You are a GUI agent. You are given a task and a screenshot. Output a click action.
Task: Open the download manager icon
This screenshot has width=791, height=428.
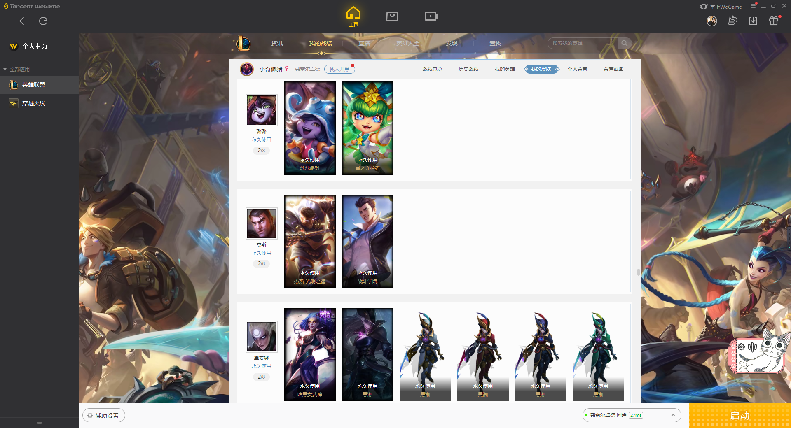(753, 21)
